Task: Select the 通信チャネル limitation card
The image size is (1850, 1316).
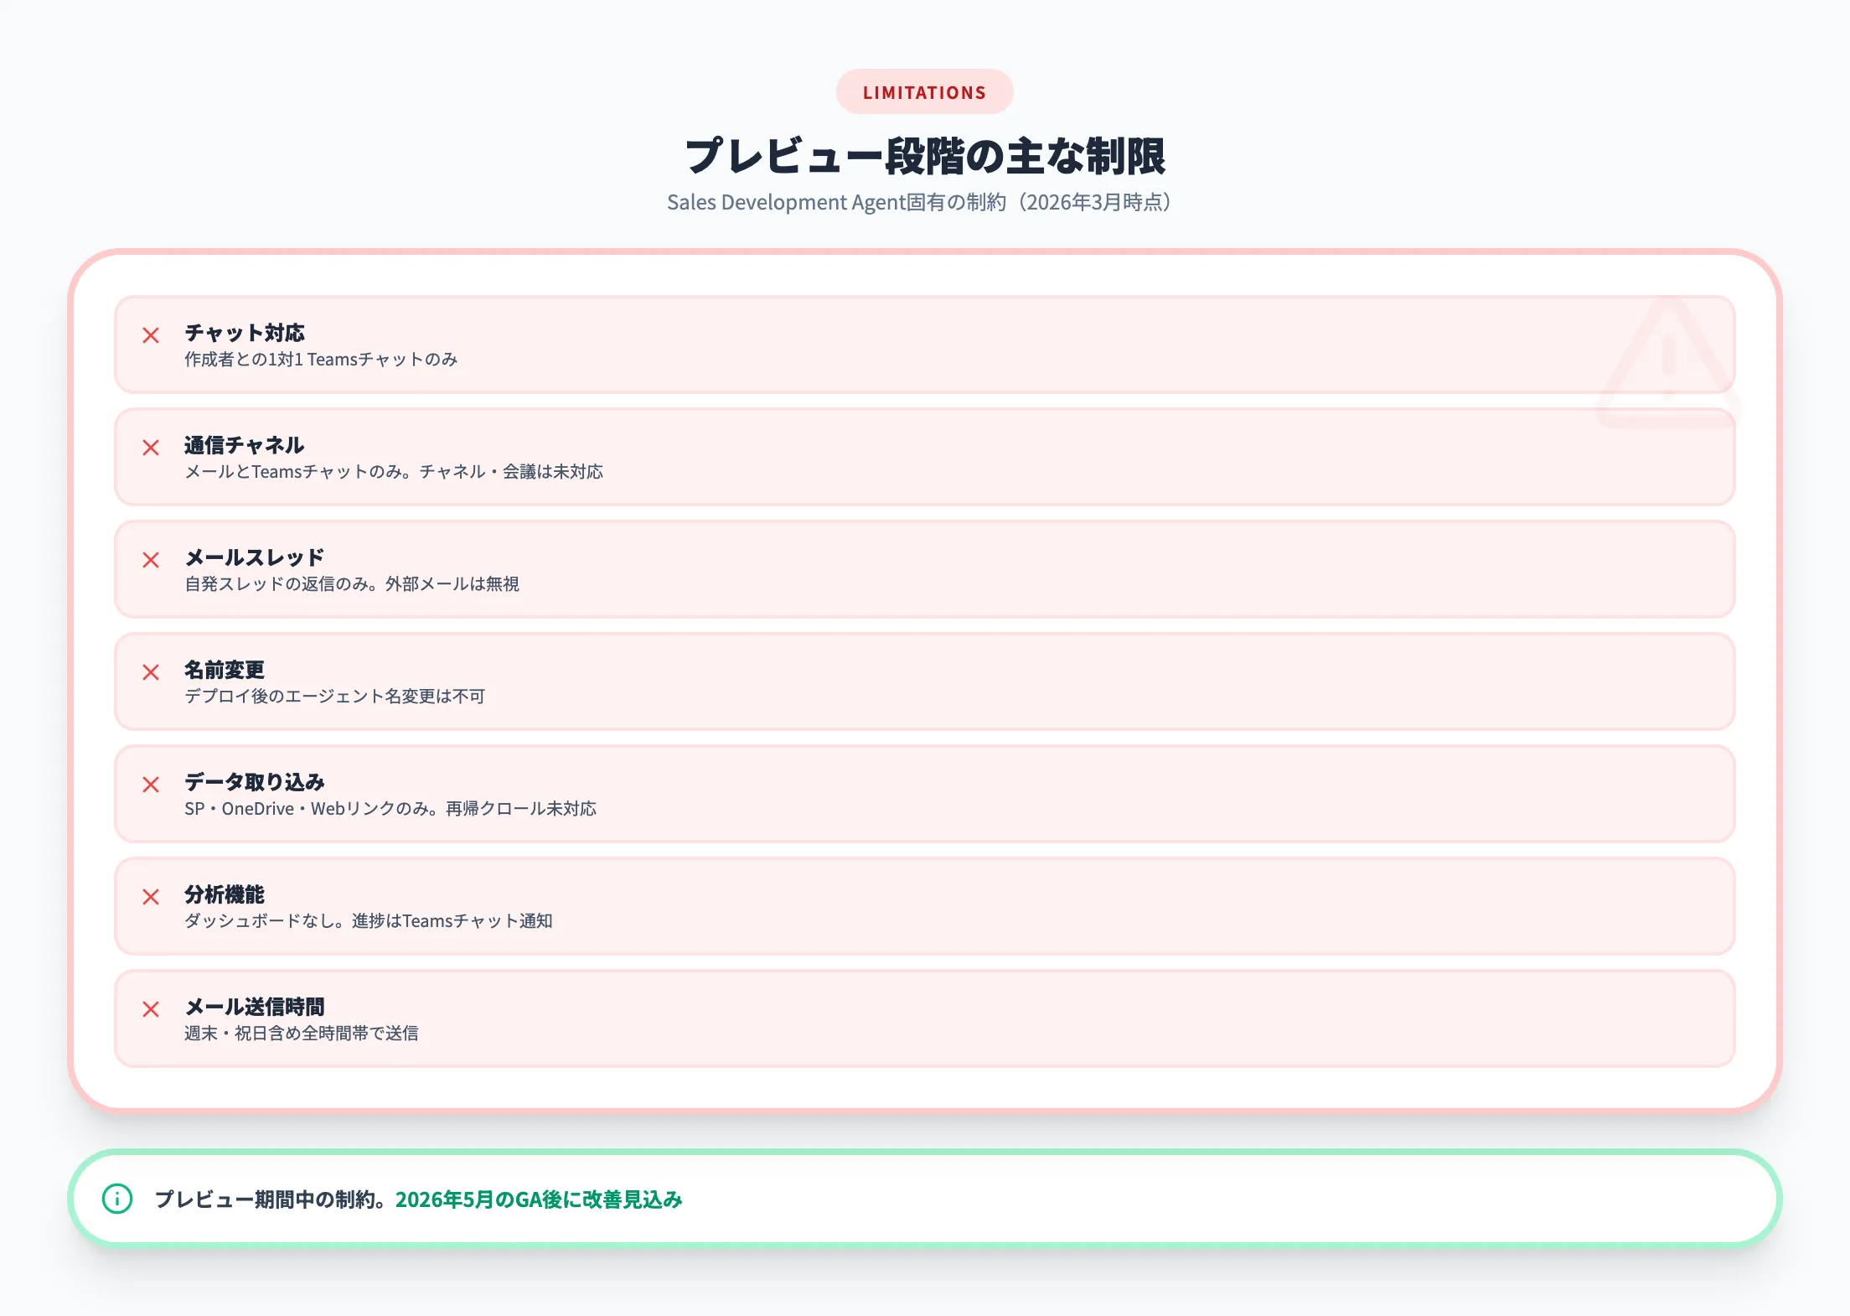Action: click(x=924, y=458)
